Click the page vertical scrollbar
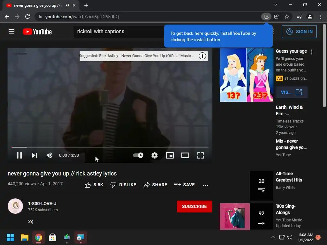Screen dimensions: 327x245 (324, 66)
